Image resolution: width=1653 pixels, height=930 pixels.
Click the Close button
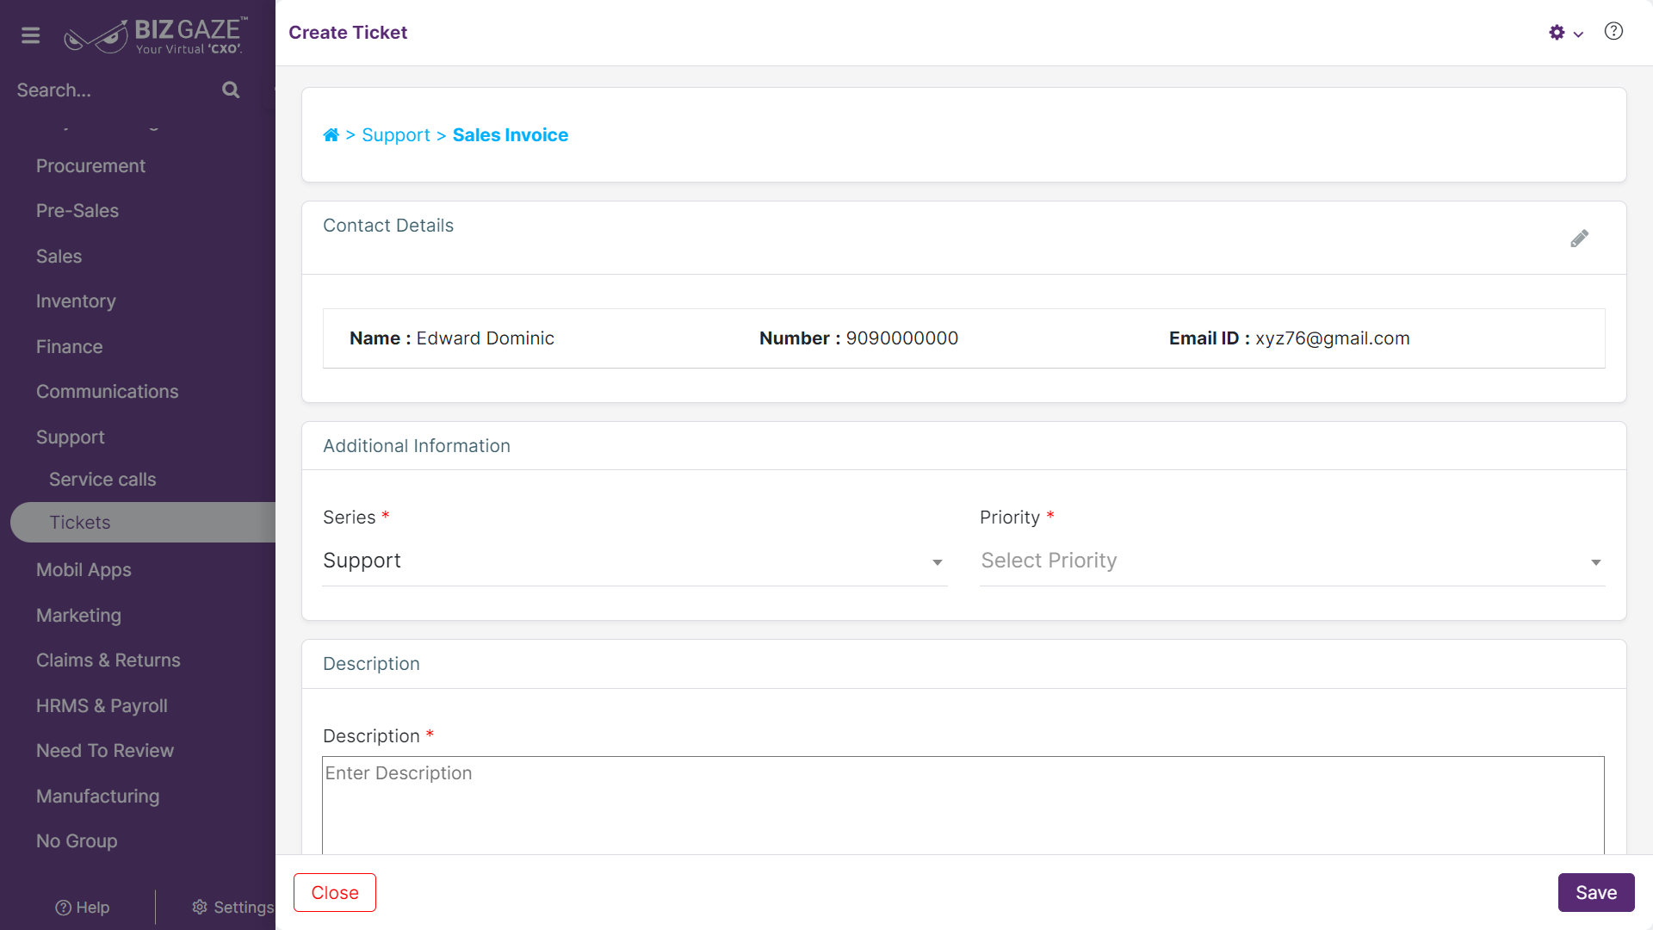(x=335, y=893)
